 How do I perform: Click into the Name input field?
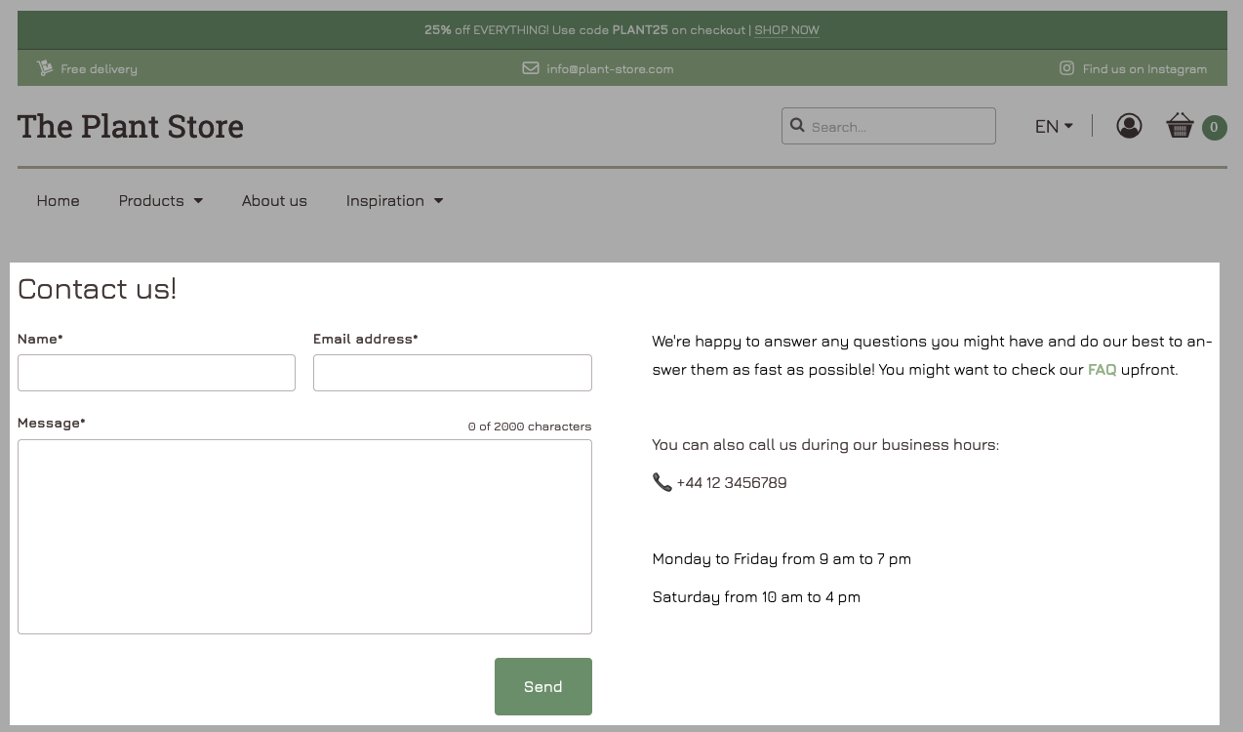tap(156, 373)
